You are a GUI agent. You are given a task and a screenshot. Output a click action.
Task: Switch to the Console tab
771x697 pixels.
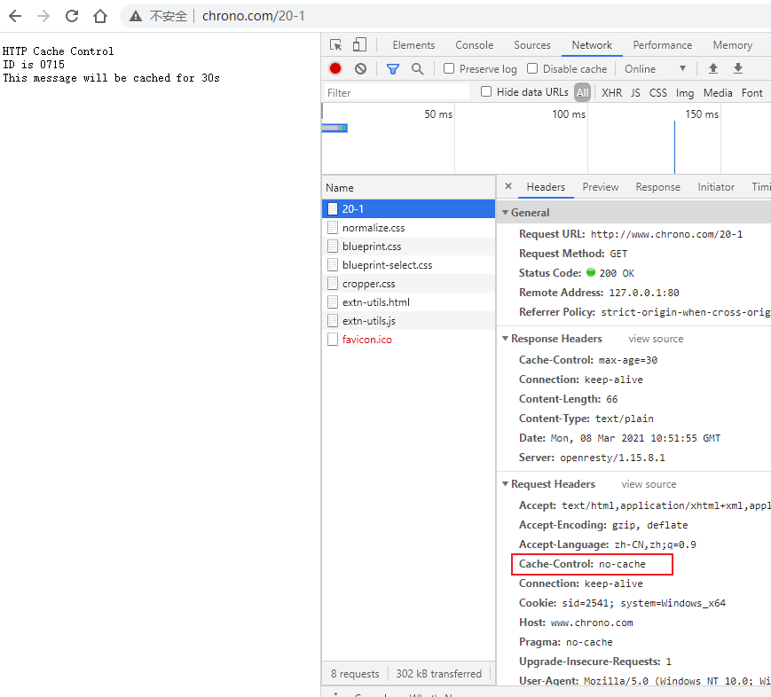tap(474, 45)
